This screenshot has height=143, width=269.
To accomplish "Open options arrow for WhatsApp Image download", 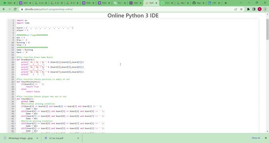I will [x=37, y=138].
